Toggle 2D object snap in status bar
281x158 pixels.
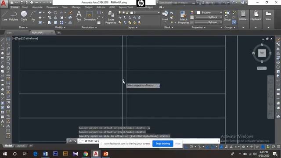(213, 147)
